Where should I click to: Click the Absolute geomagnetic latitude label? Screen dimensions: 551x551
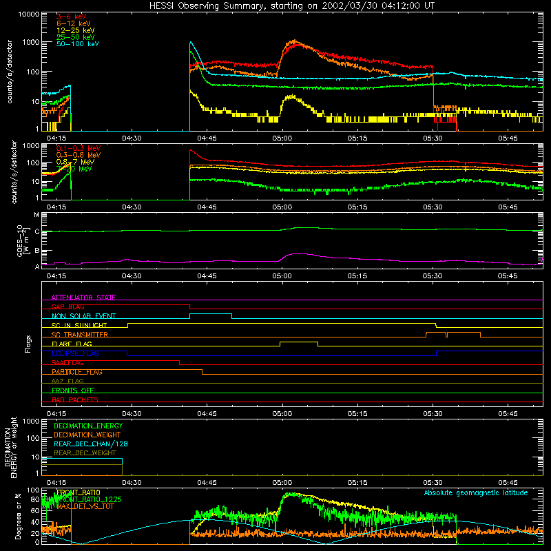point(476,492)
